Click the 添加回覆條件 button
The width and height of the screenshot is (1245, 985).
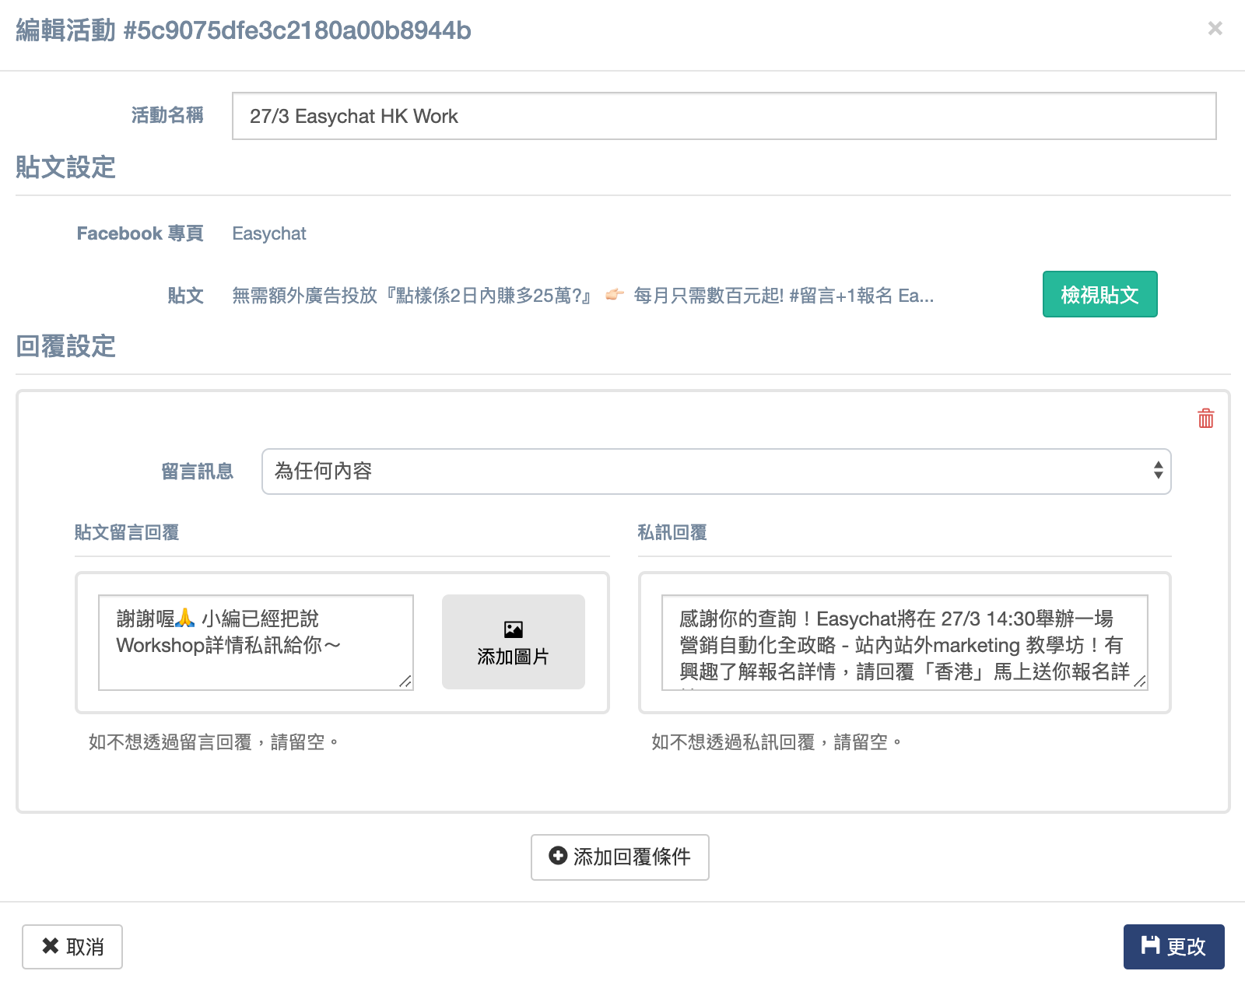tap(619, 857)
